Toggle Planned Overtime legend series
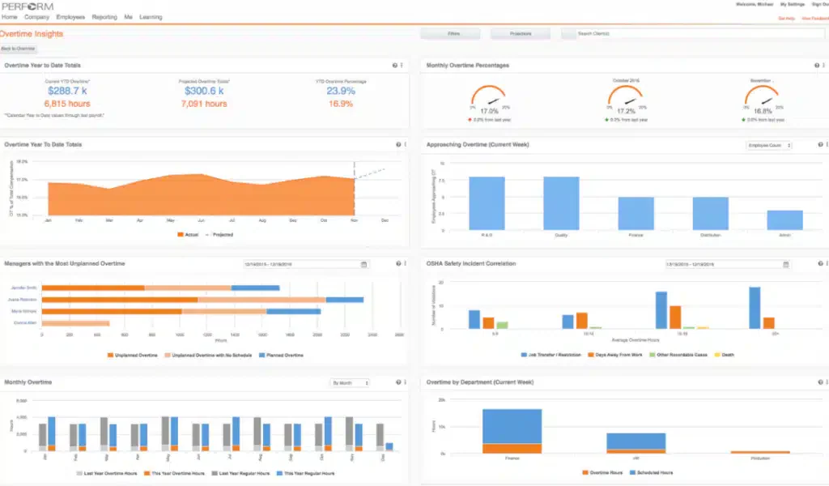Screen dimensions: 829x486 pos(281,356)
